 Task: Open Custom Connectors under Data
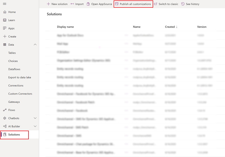tap(20, 94)
